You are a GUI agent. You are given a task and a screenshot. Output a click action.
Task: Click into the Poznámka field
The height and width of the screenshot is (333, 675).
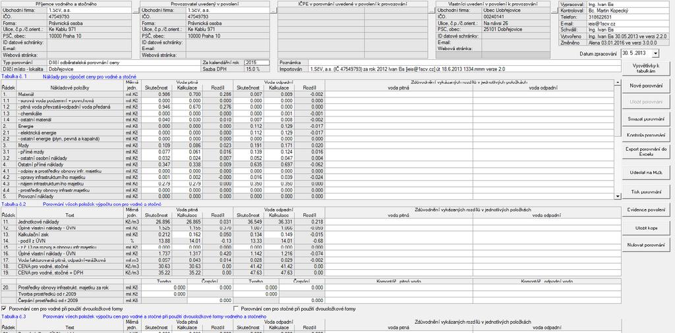coord(465,63)
